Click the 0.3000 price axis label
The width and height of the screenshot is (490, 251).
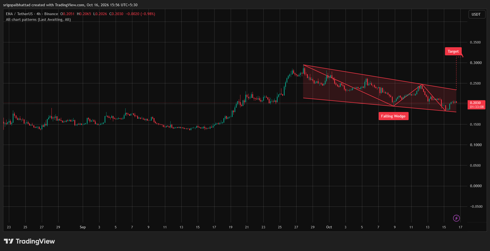click(x=476, y=63)
